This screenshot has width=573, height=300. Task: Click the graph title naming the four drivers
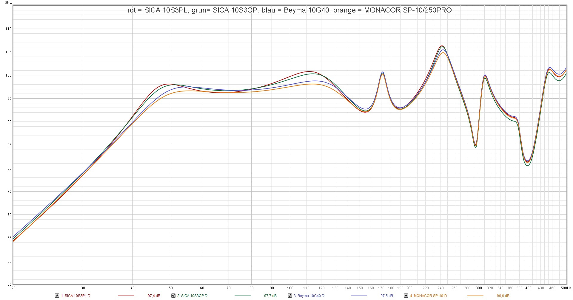(x=289, y=10)
